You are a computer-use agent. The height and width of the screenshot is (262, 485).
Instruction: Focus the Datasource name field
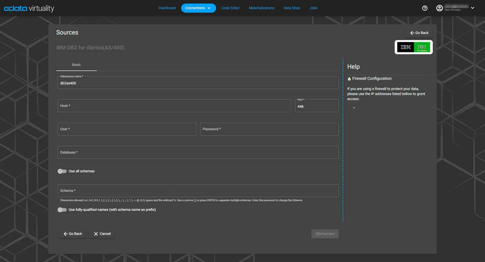[x=198, y=83]
